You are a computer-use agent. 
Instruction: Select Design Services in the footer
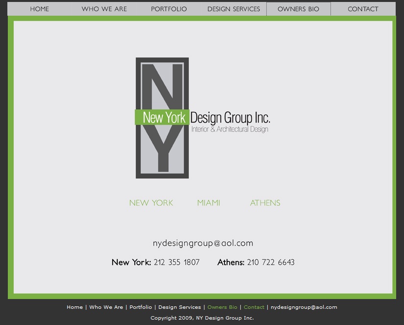click(179, 307)
